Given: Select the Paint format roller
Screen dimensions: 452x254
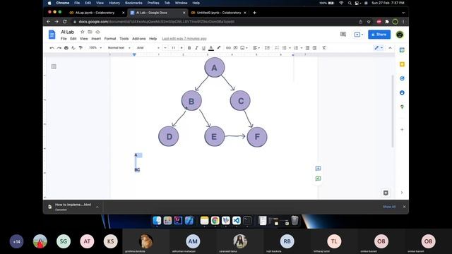Looking at the screenshot, I should coord(81,48).
